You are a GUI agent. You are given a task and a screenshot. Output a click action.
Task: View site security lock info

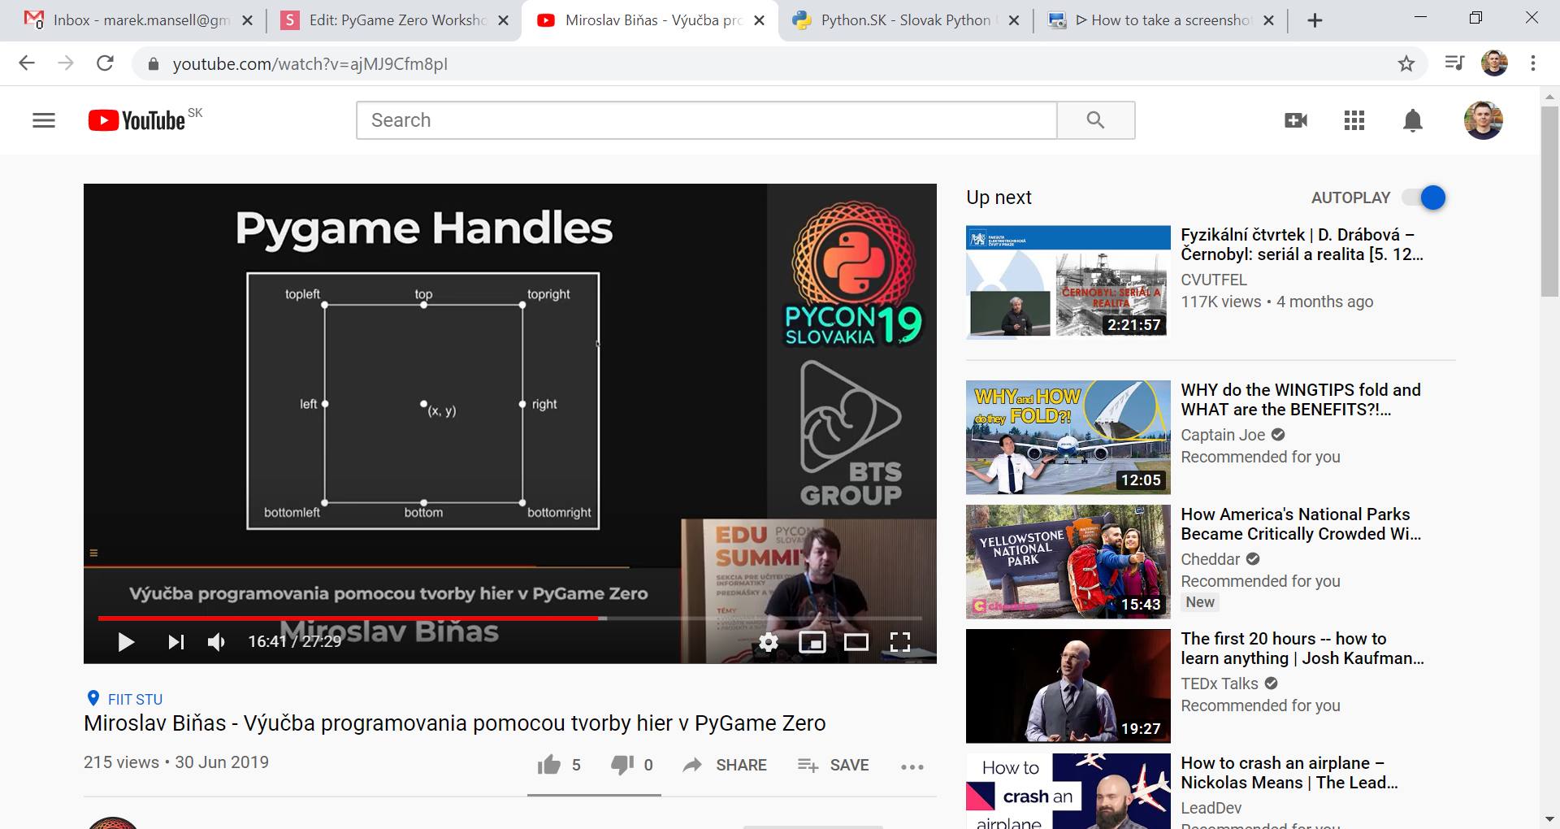pyautogui.click(x=153, y=63)
